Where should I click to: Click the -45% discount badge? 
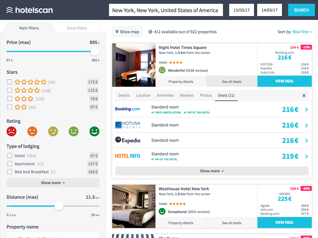coord(306,189)
